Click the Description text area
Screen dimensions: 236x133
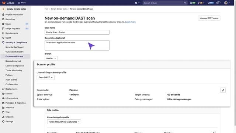pyautogui.click(x=77, y=45)
